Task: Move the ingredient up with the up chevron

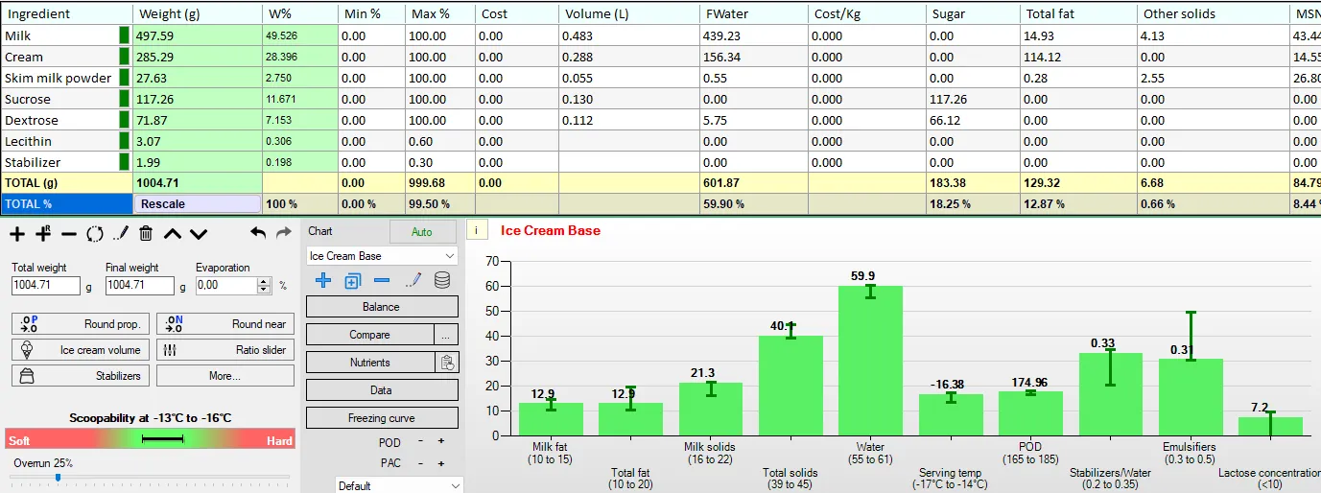Action: (x=172, y=233)
